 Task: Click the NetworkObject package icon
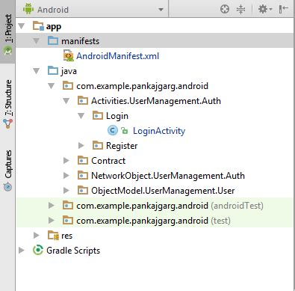coord(83,176)
